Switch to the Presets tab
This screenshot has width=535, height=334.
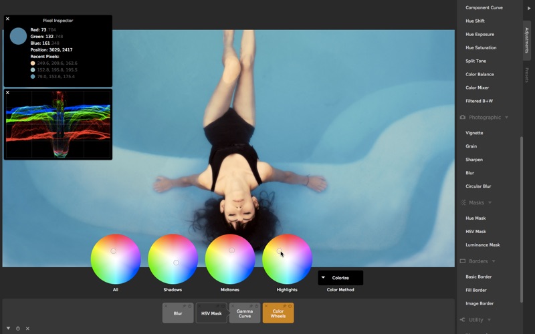(527, 75)
